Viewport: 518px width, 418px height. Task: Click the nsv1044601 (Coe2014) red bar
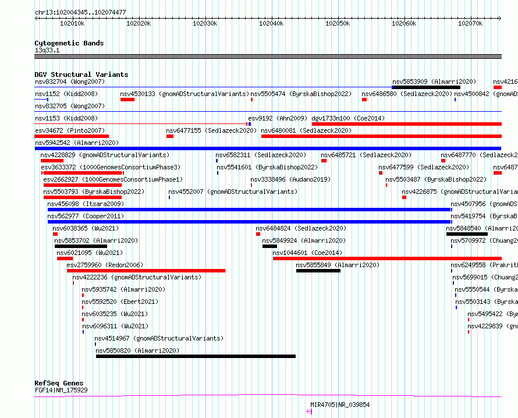tap(387, 258)
